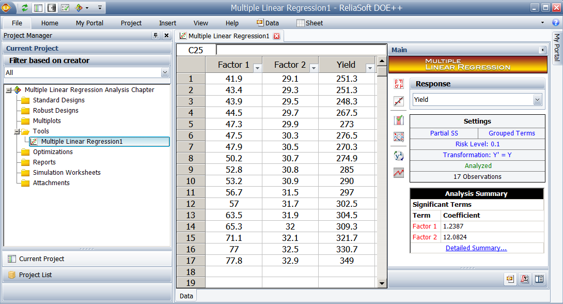Open the Project ribbon tab
563x304 pixels.
(x=131, y=23)
